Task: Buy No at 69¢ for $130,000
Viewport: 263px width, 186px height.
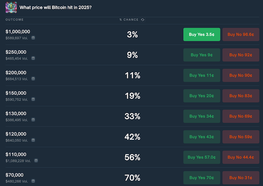Action: pos(241,116)
